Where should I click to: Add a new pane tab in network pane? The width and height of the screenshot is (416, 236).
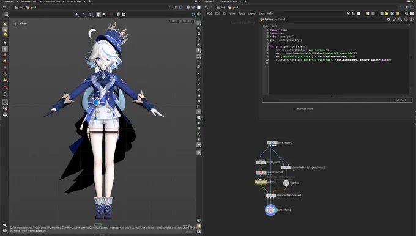(245, 1)
